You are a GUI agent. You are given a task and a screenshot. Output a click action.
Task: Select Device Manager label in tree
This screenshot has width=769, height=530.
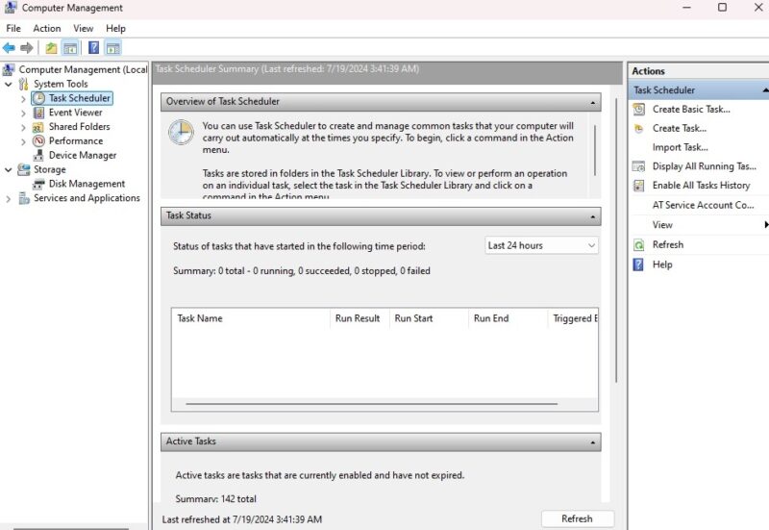[83, 155]
